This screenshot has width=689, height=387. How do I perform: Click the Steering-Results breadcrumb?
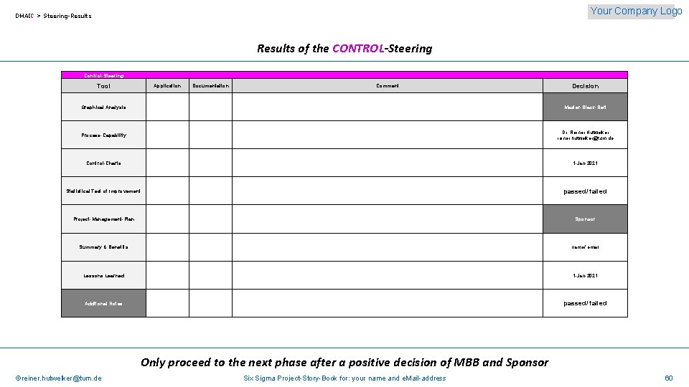(67, 16)
